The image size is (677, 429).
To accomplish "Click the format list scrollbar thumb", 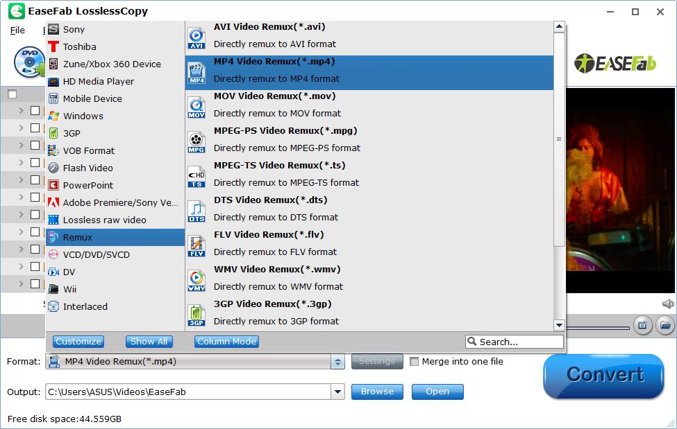I will coord(559,139).
